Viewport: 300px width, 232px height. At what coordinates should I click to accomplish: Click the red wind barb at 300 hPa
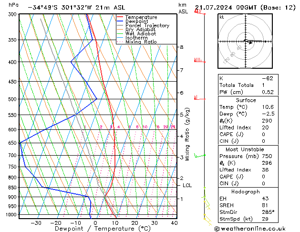point(199,11)
